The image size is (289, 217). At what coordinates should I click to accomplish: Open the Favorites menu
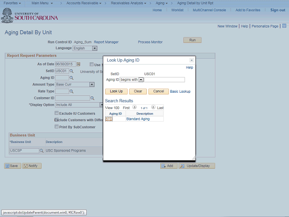[x=12, y=3]
